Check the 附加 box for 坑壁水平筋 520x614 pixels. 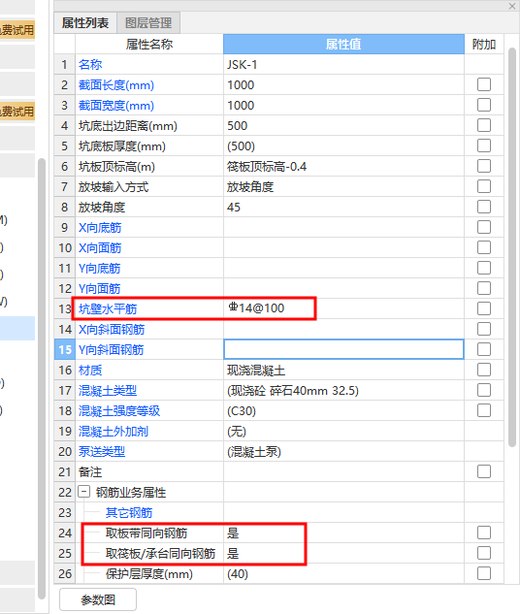coord(484,308)
